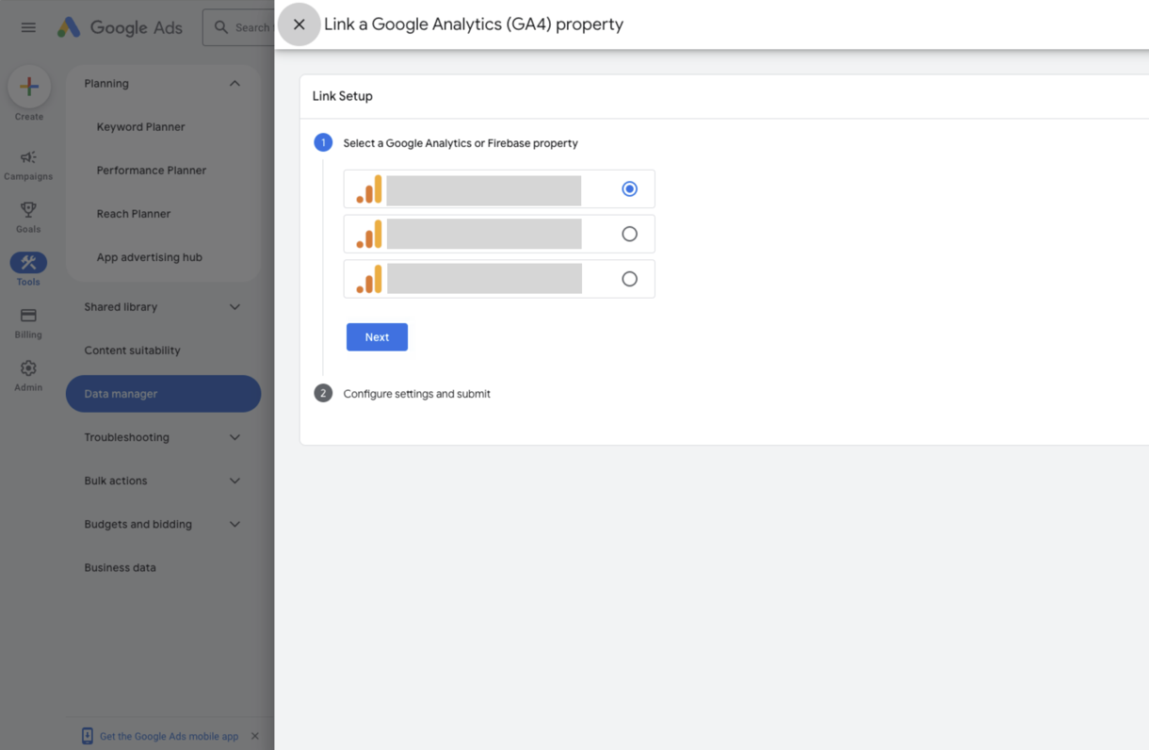Click the first redacted property name
The image size is (1149, 750).
(x=483, y=190)
